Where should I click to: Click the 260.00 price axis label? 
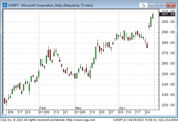(168, 63)
